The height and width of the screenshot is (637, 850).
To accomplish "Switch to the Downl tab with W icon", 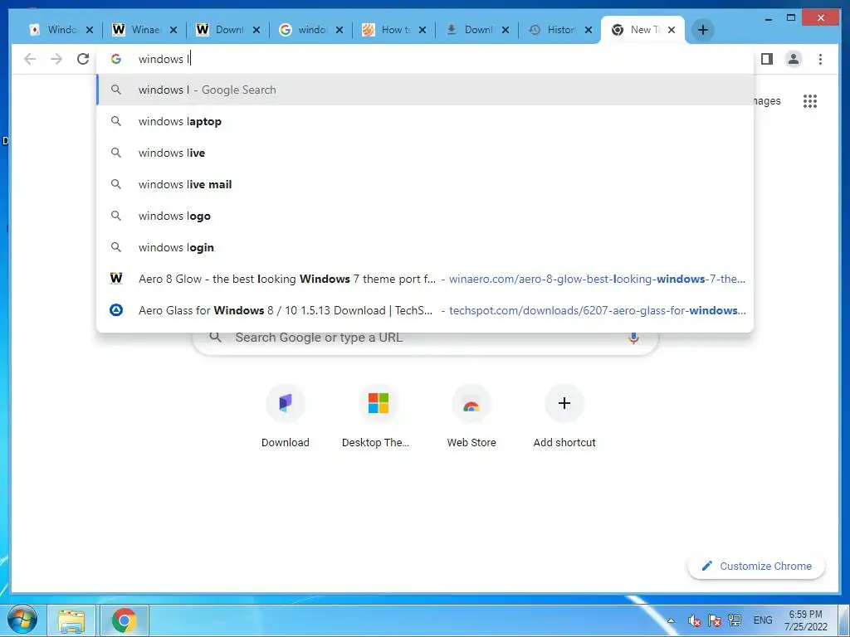I will pos(227,30).
